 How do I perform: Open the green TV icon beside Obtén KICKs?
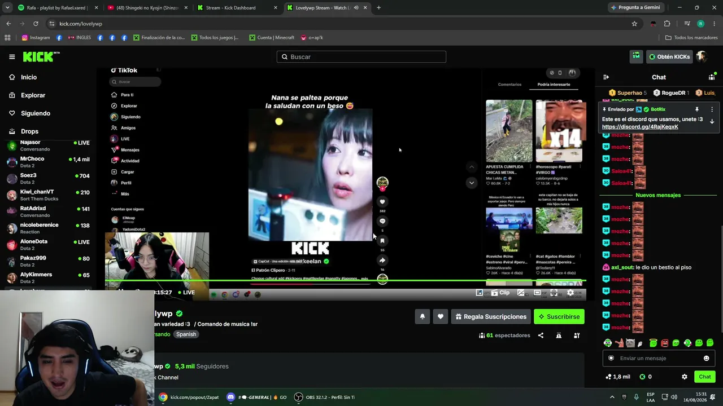point(637,56)
